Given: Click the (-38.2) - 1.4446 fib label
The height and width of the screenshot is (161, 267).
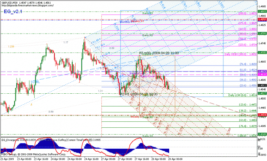Looking at the screenshot, I should (x=248, y=111).
